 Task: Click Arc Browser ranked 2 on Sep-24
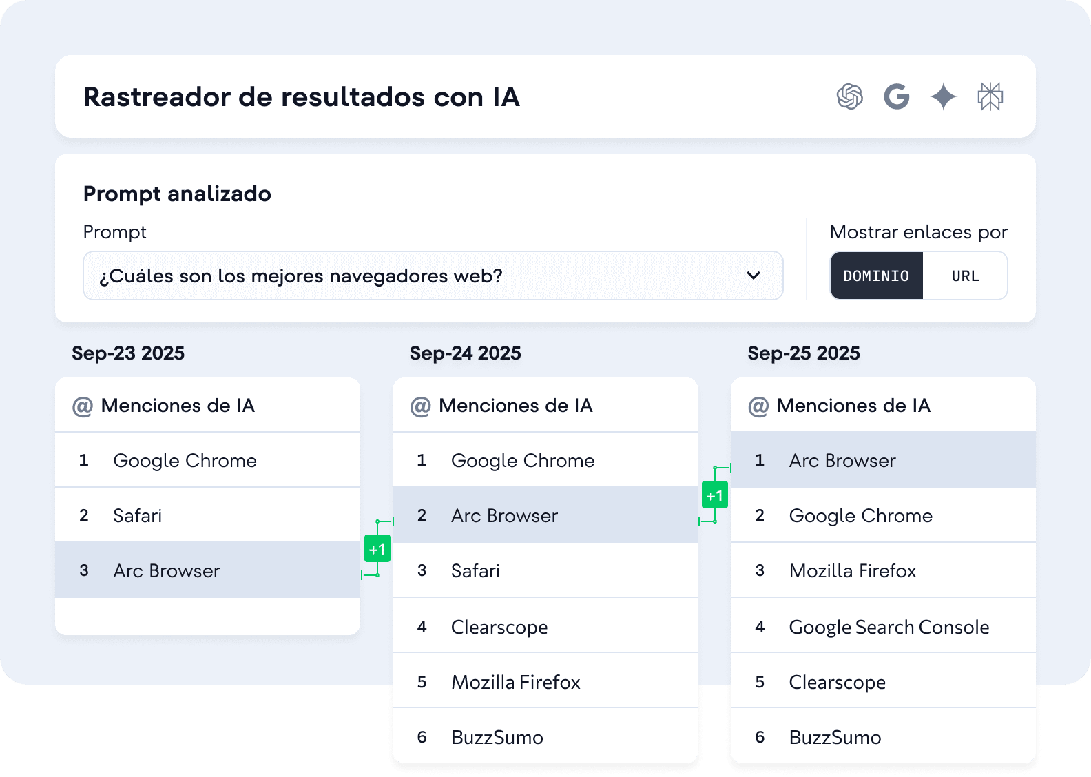(x=504, y=515)
